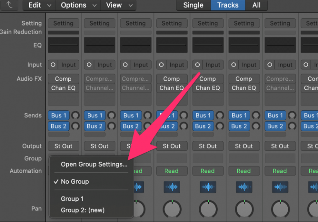Toggle the input format circle on the eighth channel strip
Image resolution: width=318 pixels, height=222 pixels.
tap(306, 65)
